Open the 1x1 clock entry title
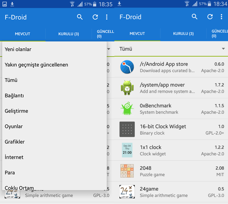Image resolution: width=228 pixels, height=204 pixels. click(150, 147)
